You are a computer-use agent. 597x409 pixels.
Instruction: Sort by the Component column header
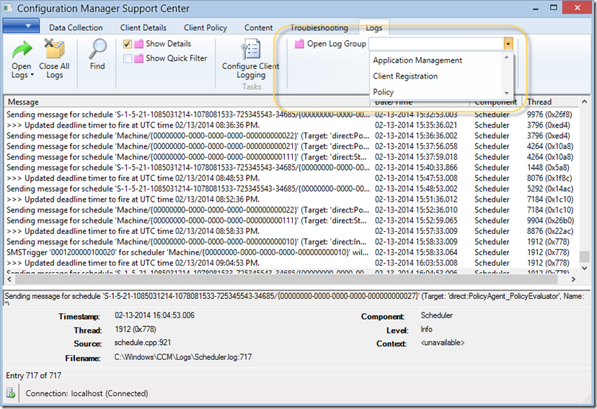tap(496, 102)
